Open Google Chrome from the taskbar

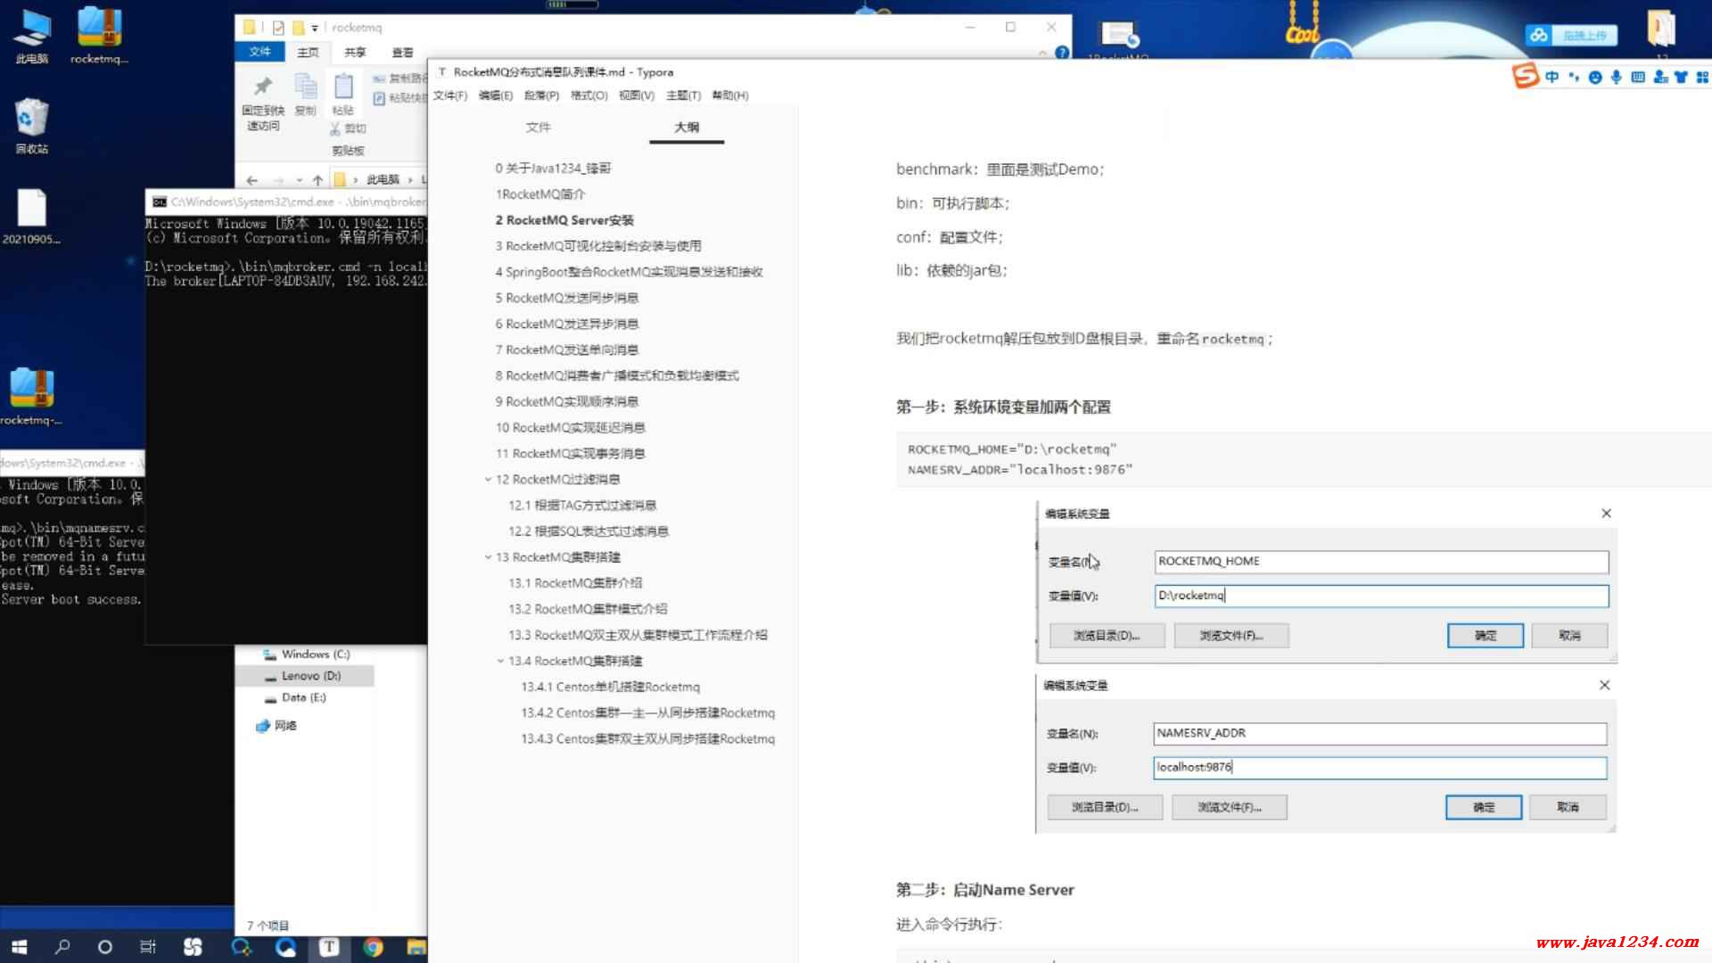click(374, 947)
